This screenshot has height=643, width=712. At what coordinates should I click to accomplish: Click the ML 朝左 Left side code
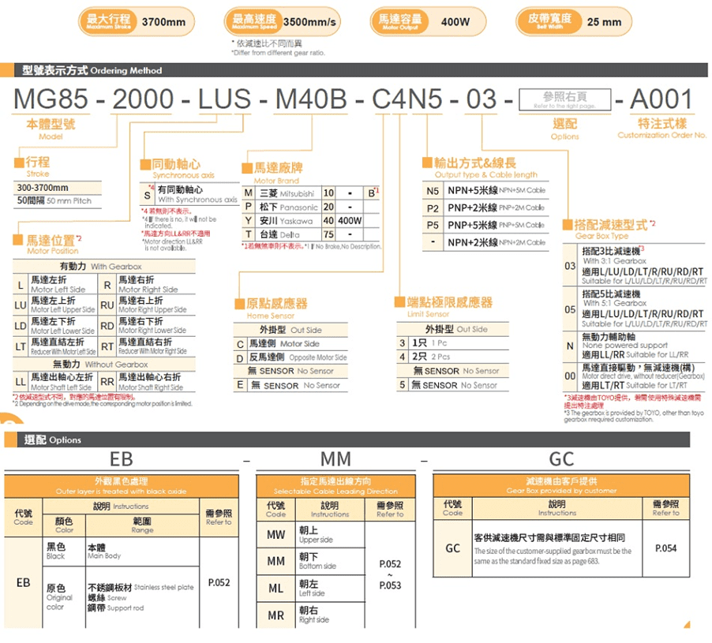pos(275,589)
